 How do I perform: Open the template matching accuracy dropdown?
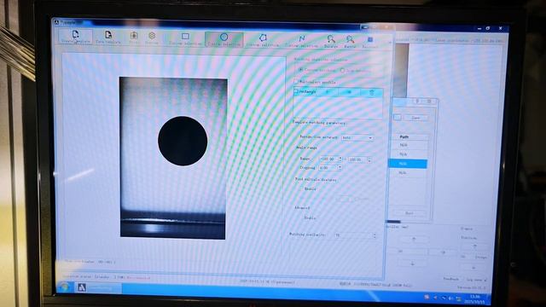[357, 138]
